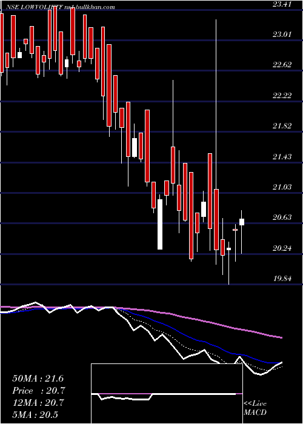Click the 23.01 price axis label
This screenshot has height=424, width=303.
pyautogui.click(x=282, y=35)
